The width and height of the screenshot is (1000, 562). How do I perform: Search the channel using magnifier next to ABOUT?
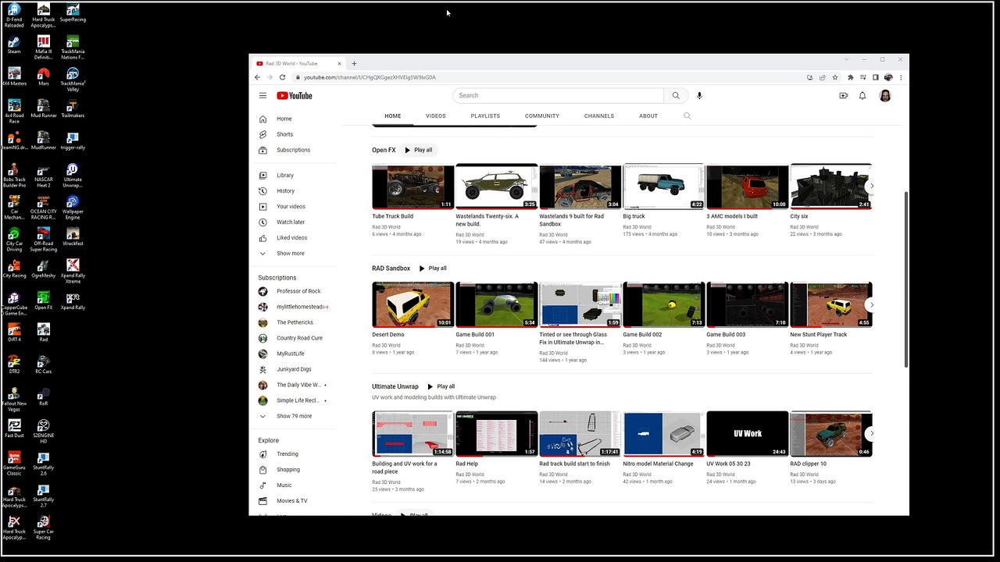click(687, 116)
